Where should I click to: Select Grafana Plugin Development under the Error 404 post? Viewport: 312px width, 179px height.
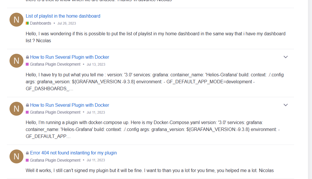(55, 160)
